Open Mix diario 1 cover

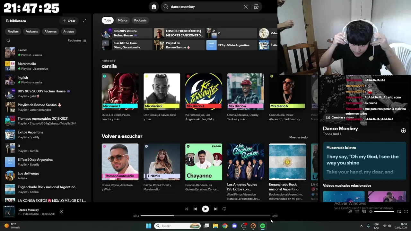point(120,92)
